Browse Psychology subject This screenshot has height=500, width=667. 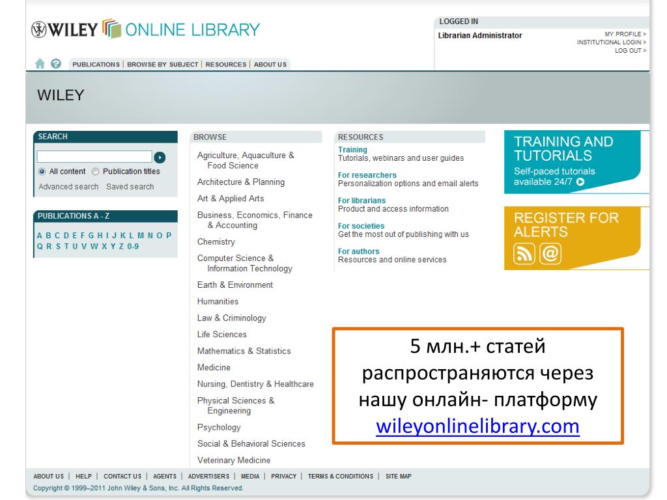click(x=219, y=427)
